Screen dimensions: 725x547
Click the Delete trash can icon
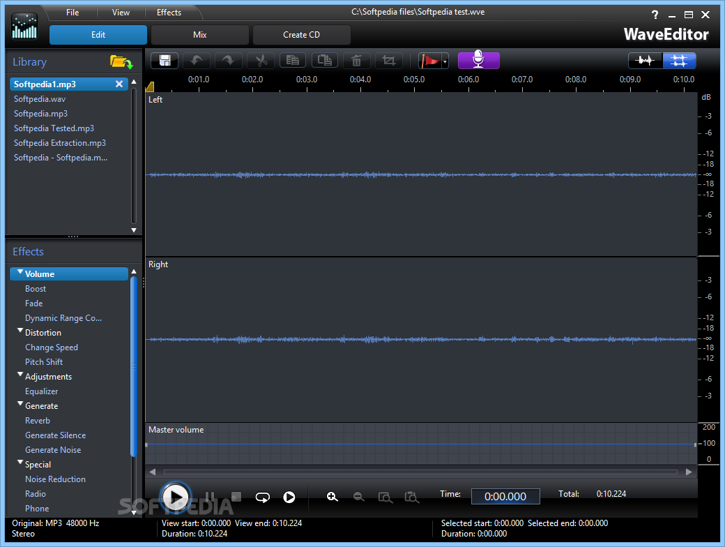pos(356,61)
